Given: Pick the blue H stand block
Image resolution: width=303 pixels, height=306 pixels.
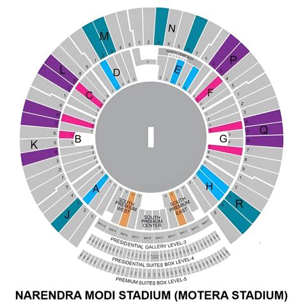Looking at the screenshot, I should [x=213, y=183].
